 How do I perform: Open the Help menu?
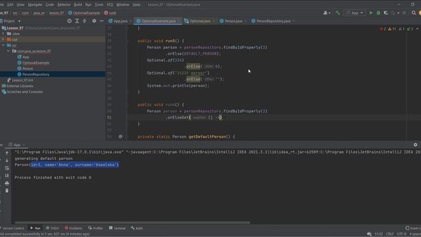pyautogui.click(x=136, y=5)
